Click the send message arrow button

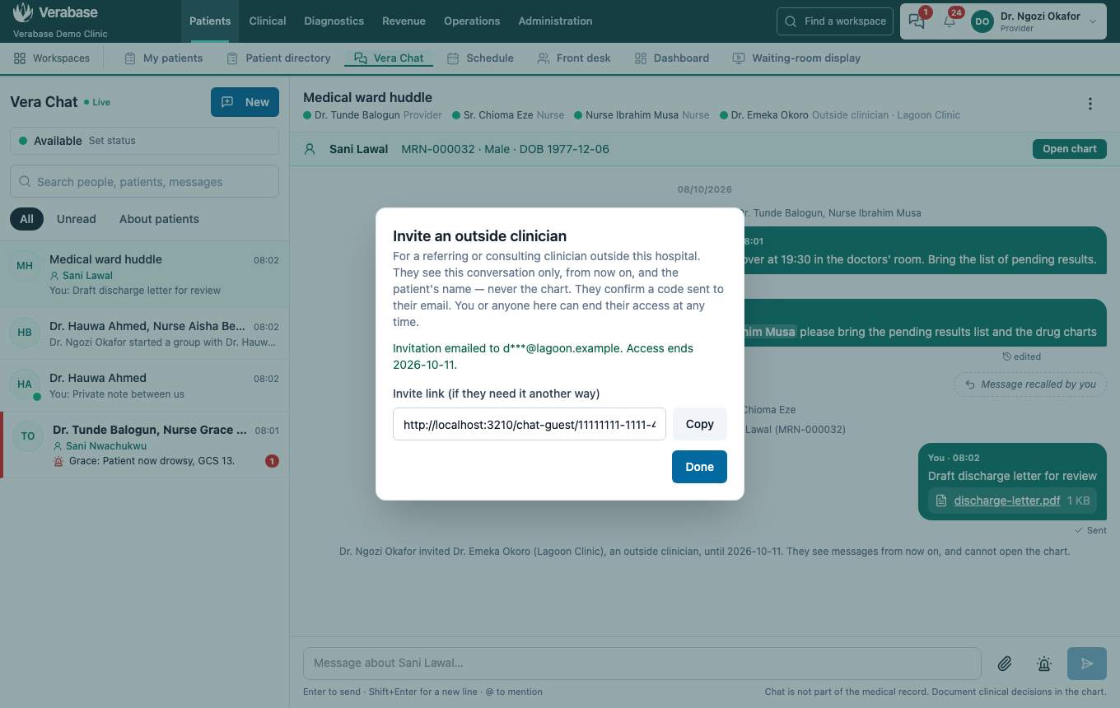(x=1087, y=664)
